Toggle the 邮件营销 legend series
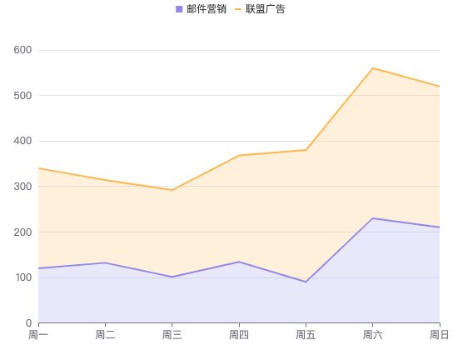This screenshot has height=350, width=458. pos(201,9)
